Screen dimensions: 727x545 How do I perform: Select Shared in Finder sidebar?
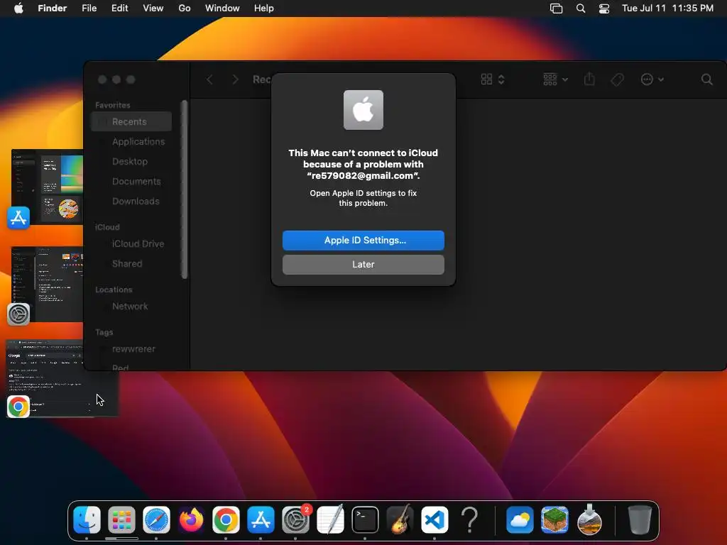pyautogui.click(x=131, y=264)
